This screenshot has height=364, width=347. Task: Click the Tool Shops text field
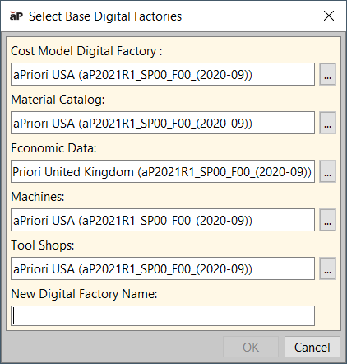tap(163, 268)
